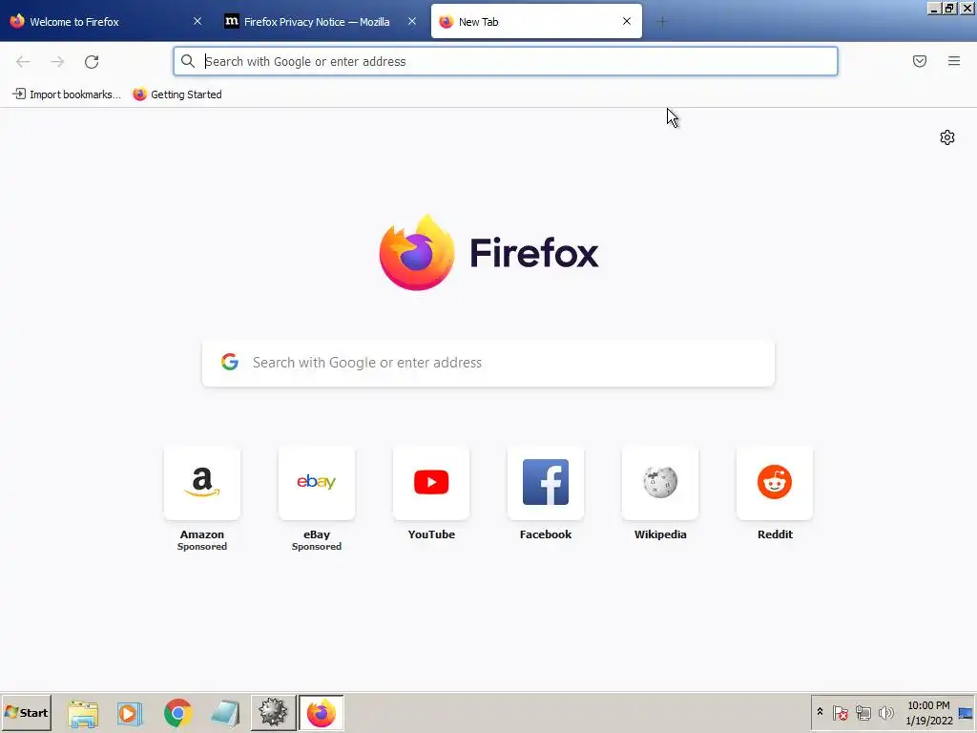Open the Firefox application menu
Viewport: 977px width, 733px height.
(x=954, y=61)
